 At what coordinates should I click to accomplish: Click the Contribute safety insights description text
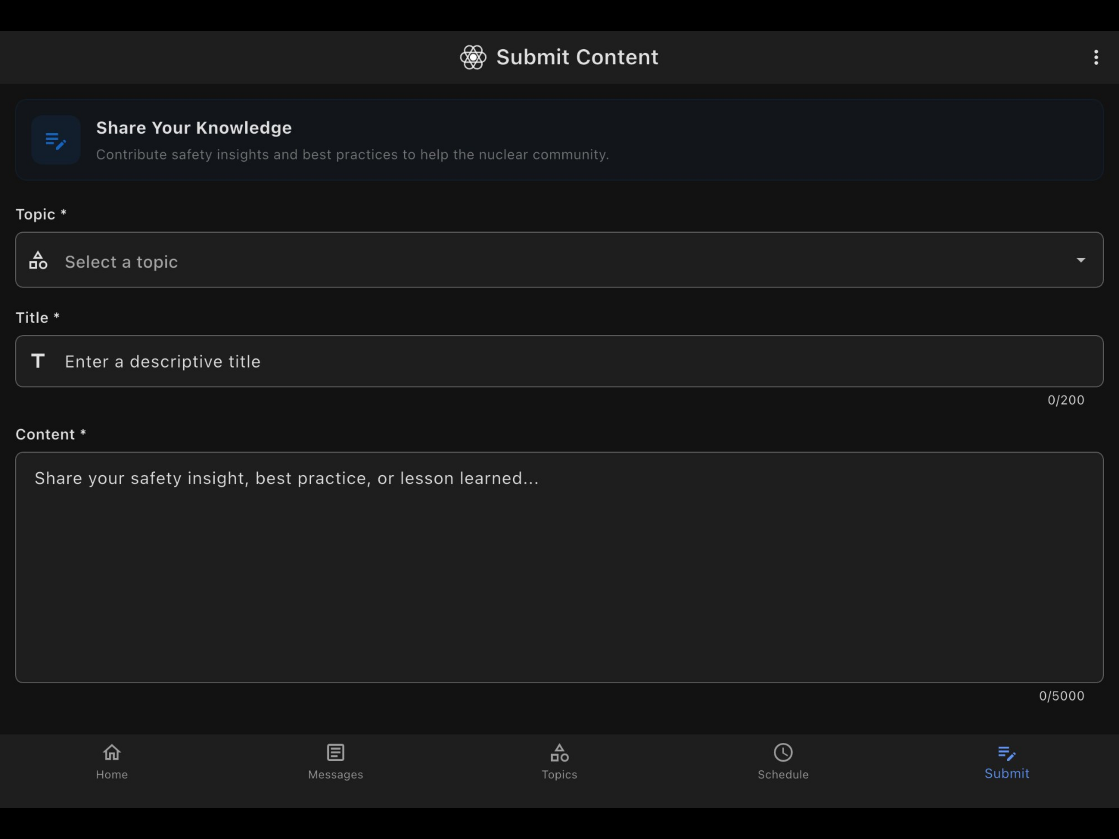[353, 155]
